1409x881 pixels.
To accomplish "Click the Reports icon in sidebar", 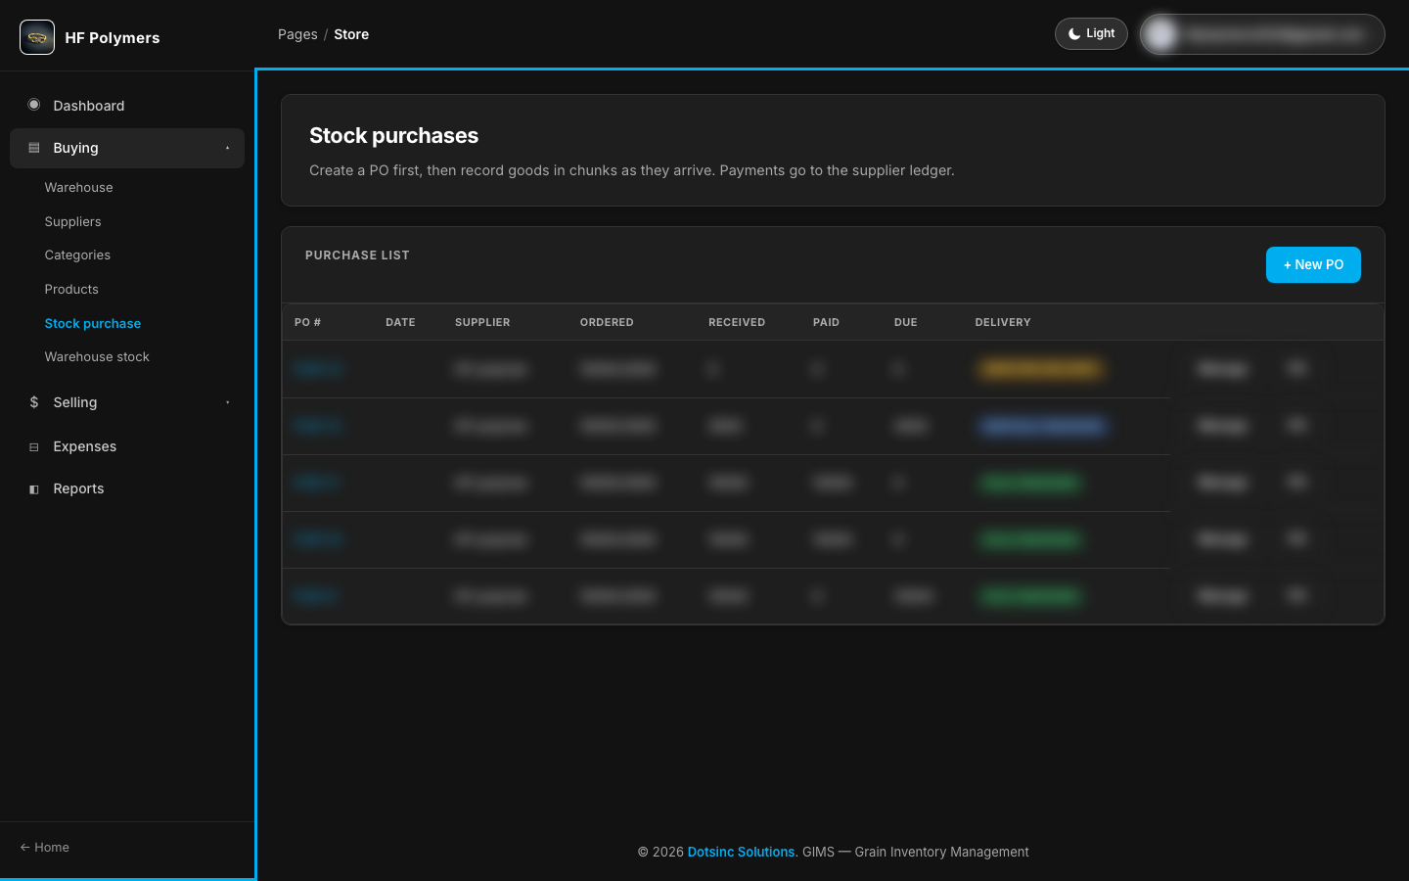I will [34, 488].
